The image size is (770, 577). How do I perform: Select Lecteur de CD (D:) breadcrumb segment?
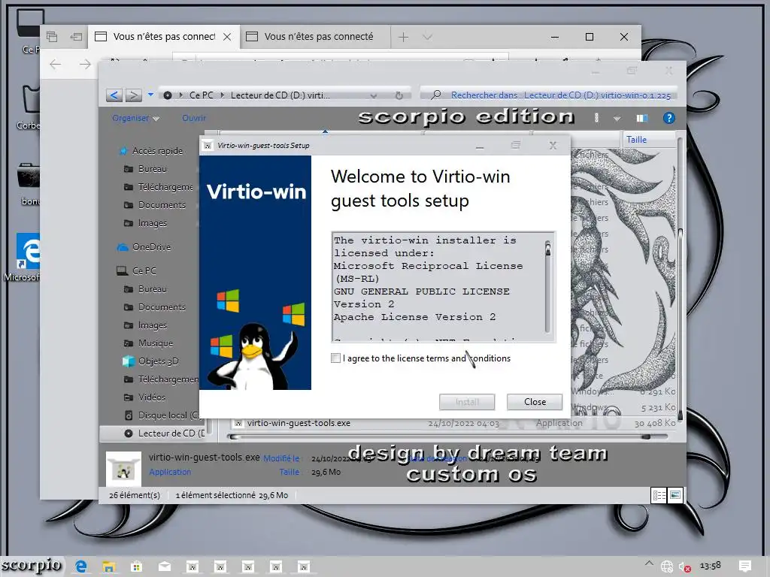pos(280,95)
